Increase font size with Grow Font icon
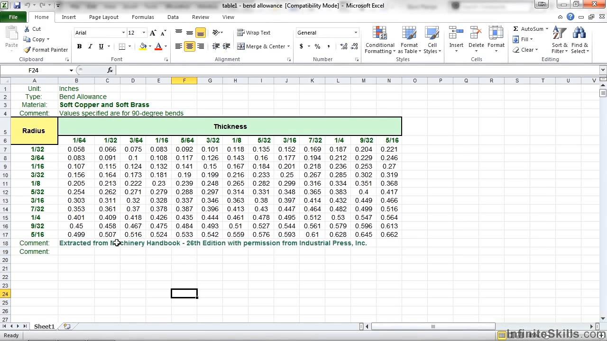The image size is (607, 341). pyautogui.click(x=153, y=33)
